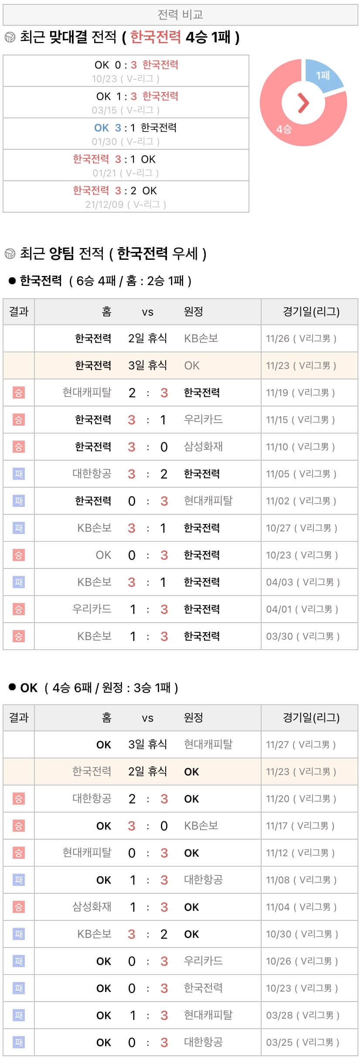Open the 21/12/09 한국전력 3:2 OK result
Viewport: 361px width, 1061px height.
(x=126, y=196)
